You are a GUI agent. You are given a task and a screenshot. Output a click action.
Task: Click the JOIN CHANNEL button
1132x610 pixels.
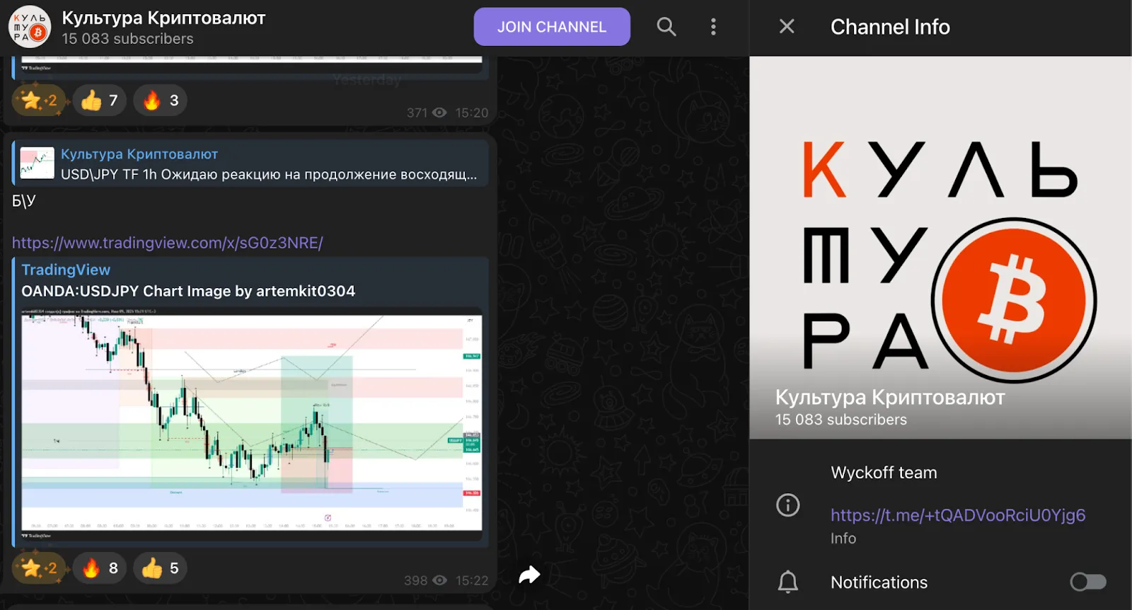pos(552,27)
